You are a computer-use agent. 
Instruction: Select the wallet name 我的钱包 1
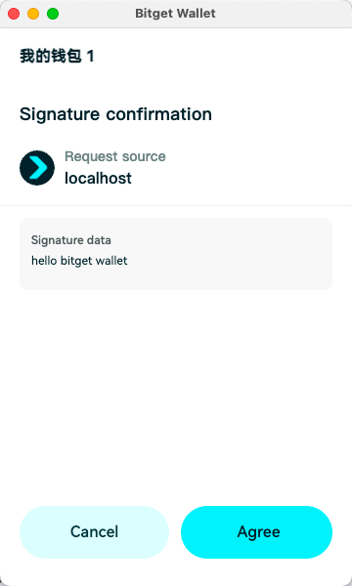pos(57,57)
